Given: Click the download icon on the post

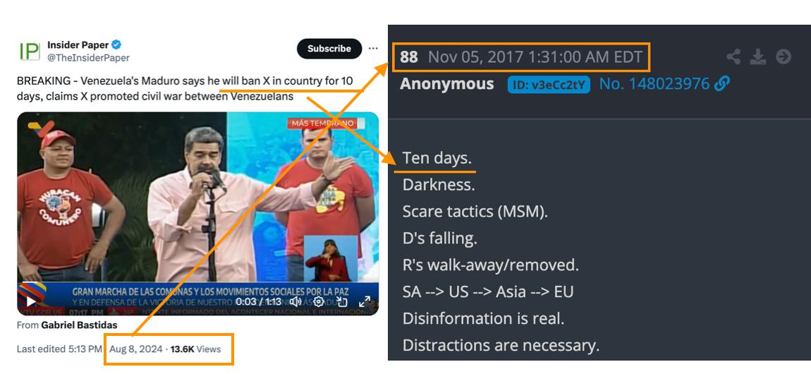Looking at the screenshot, I should coord(758,56).
